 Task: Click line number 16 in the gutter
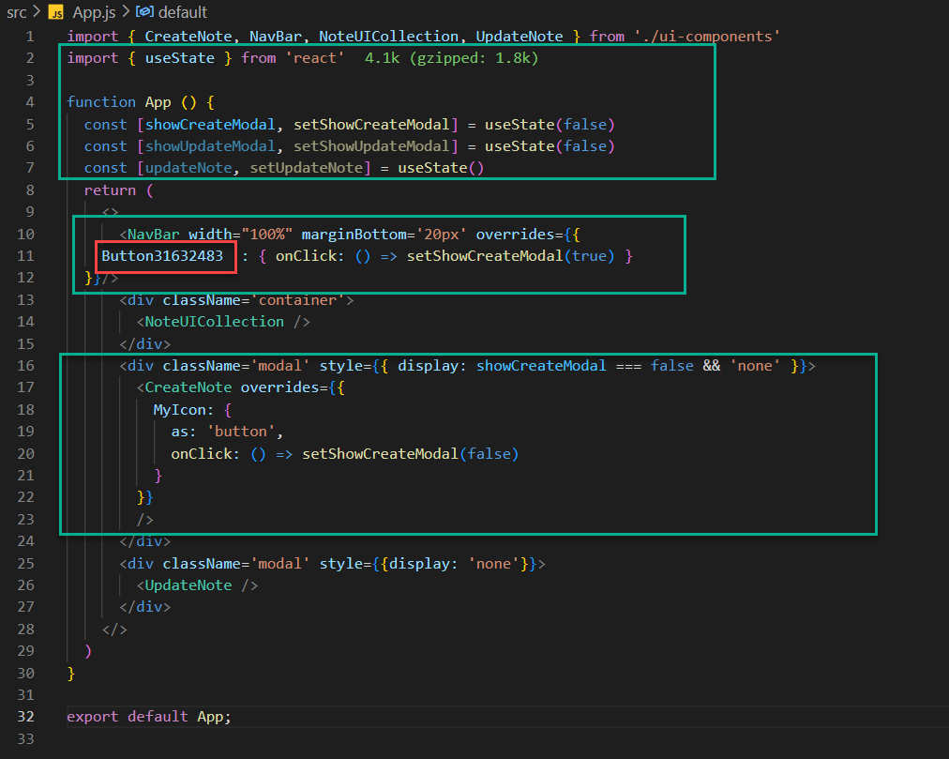pos(25,366)
